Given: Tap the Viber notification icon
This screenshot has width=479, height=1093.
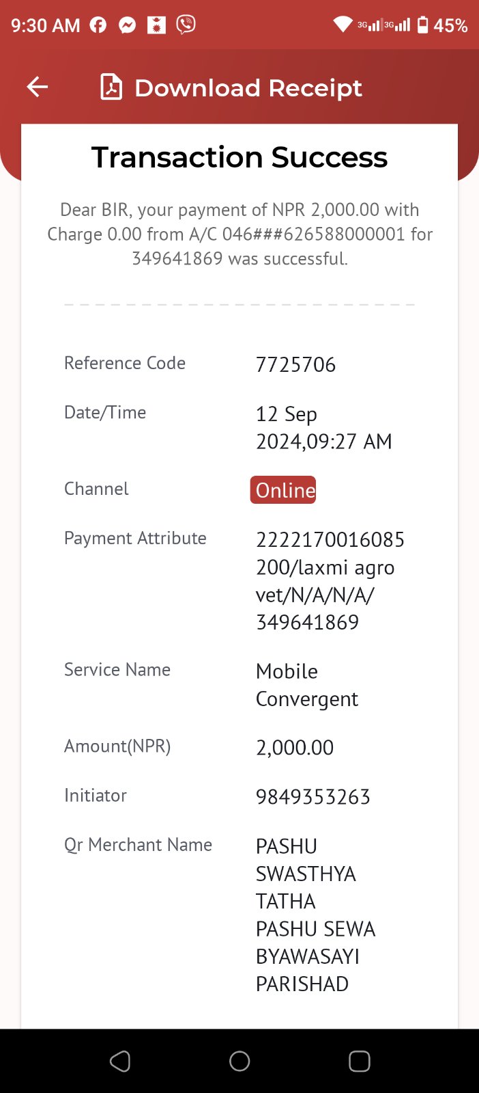Looking at the screenshot, I should (186, 25).
